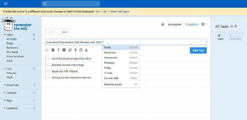Set a start date with the play-calendar icon
The width and height of the screenshot is (247, 120).
tap(53, 50)
